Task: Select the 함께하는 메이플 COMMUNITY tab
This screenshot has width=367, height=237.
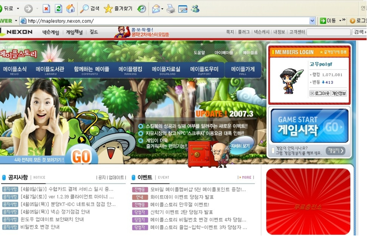Action: pos(91,70)
